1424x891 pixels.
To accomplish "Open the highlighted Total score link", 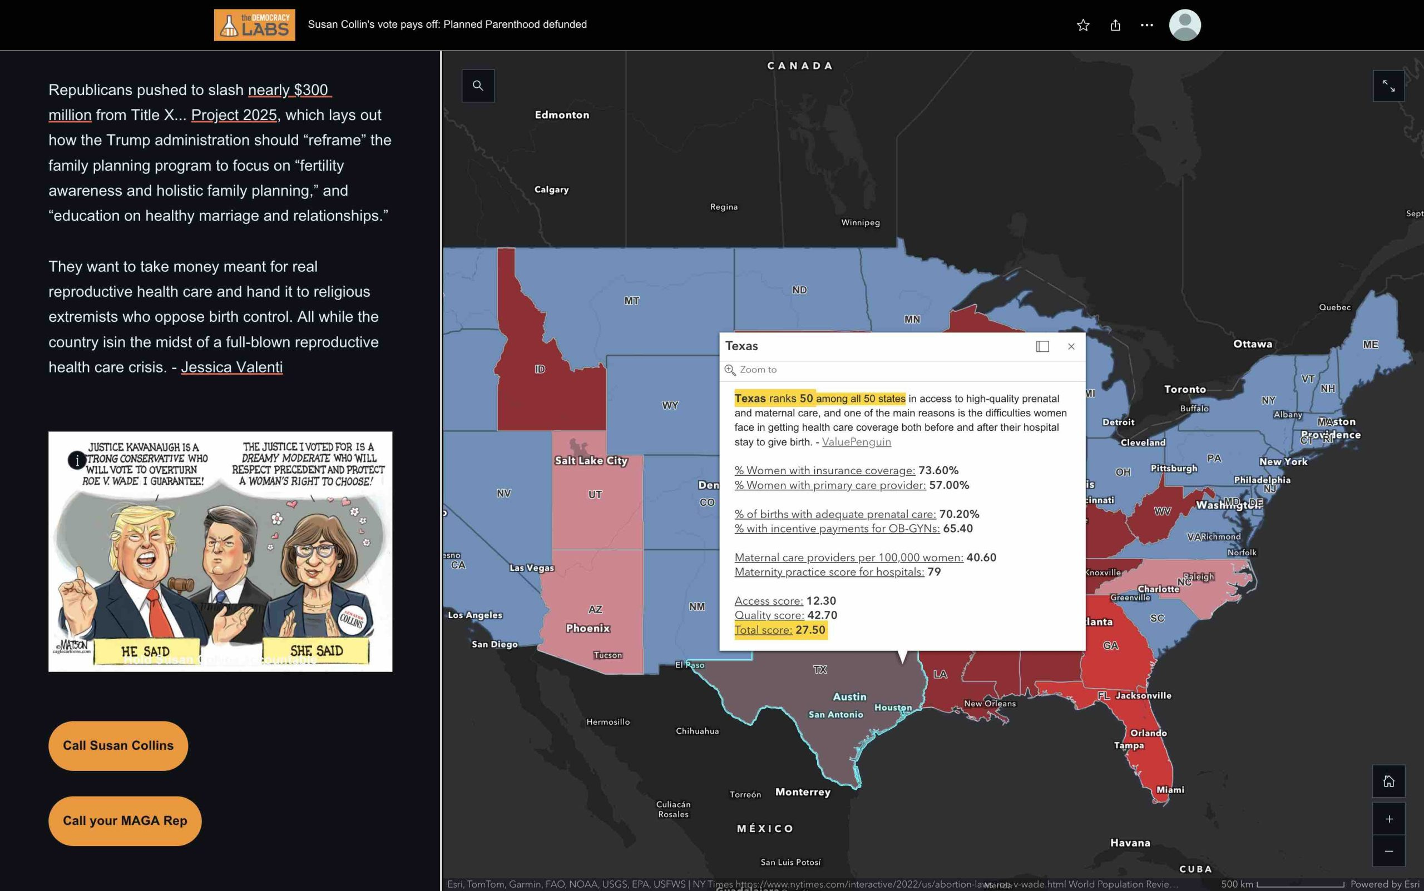I will pos(764,630).
